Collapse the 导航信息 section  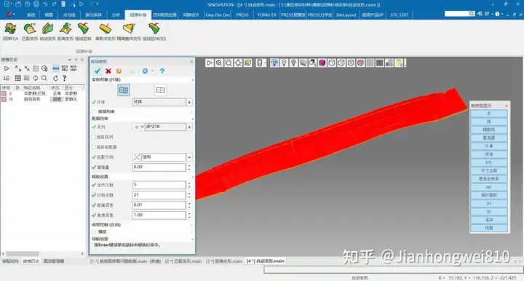(x=192, y=240)
